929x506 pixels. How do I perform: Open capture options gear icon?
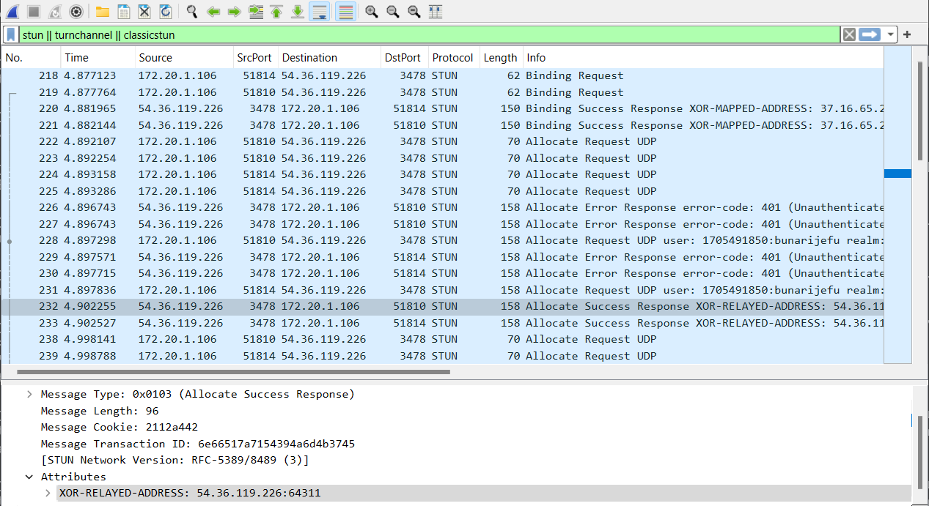(76, 12)
